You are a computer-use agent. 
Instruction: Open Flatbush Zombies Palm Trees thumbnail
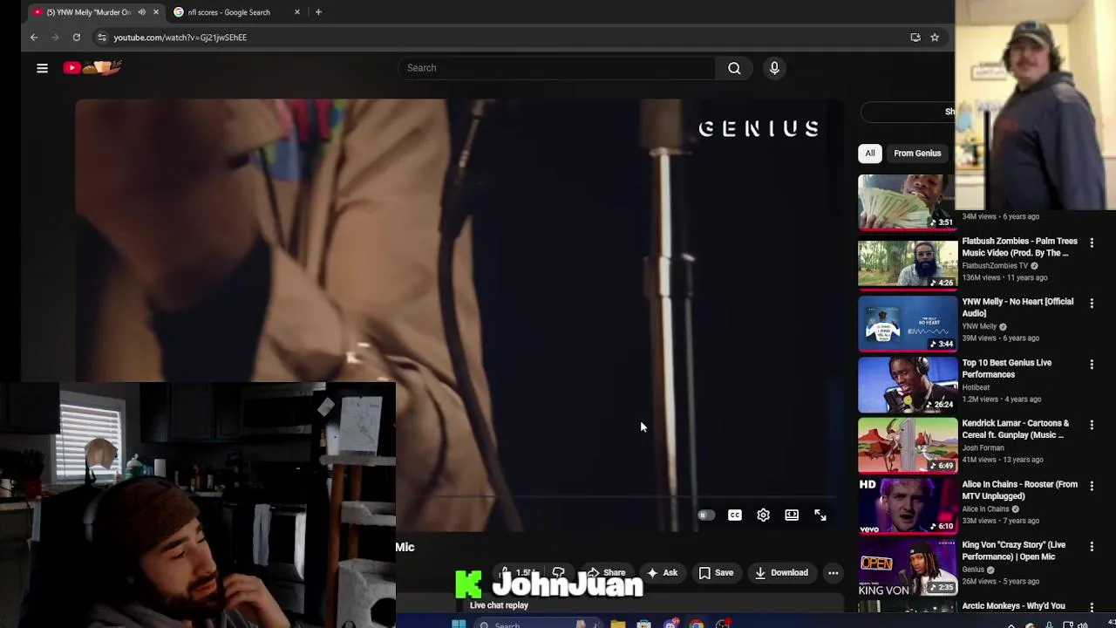(908, 263)
